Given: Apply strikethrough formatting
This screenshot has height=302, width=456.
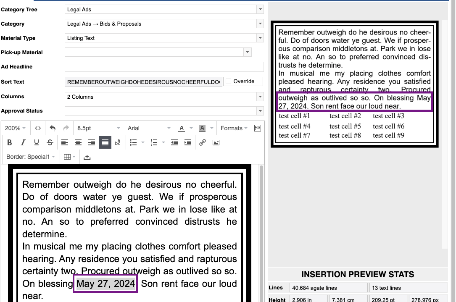Looking at the screenshot, I should (x=50, y=143).
